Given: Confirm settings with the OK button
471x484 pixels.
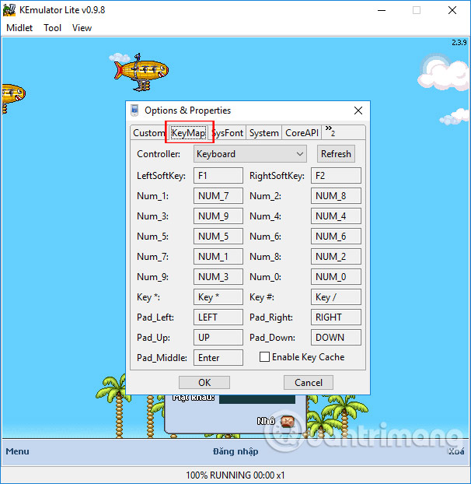Looking at the screenshot, I should point(204,382).
